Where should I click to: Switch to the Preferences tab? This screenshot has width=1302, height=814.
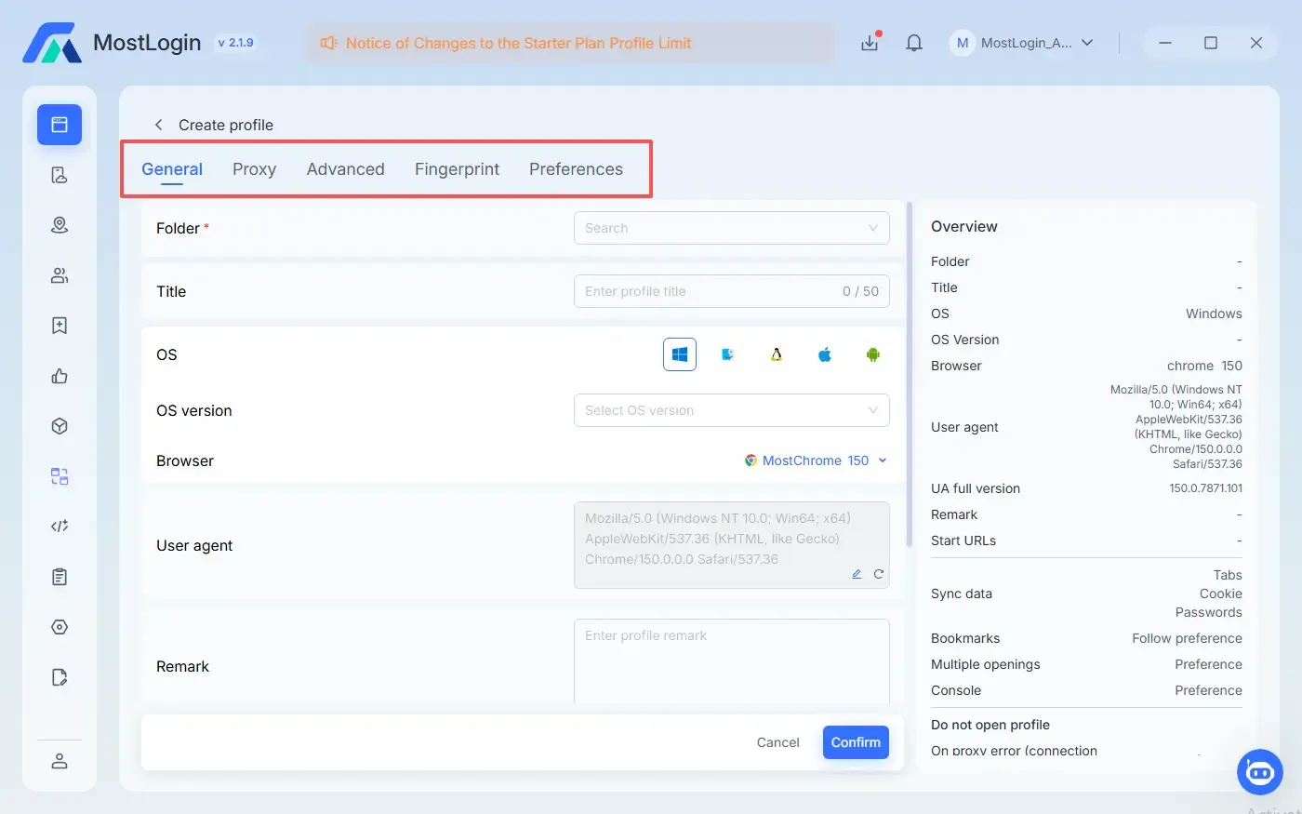tap(576, 169)
